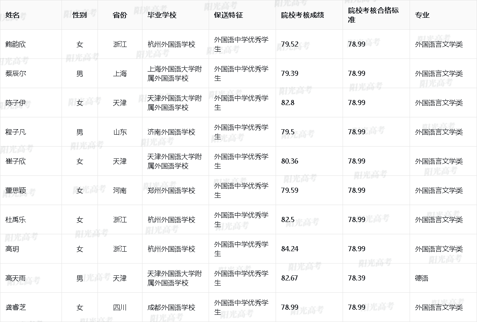
Task: Select the 保送特征 column header
Action: pyautogui.click(x=228, y=15)
